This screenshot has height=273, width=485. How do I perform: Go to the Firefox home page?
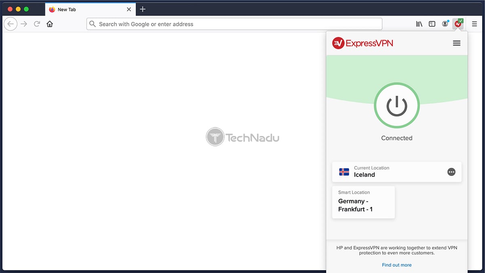(50, 24)
